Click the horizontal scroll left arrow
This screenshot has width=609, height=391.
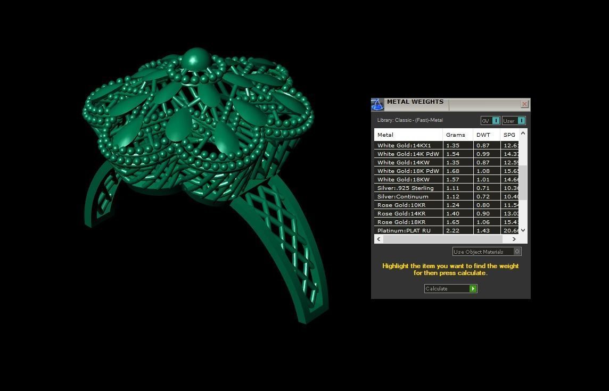(x=378, y=239)
